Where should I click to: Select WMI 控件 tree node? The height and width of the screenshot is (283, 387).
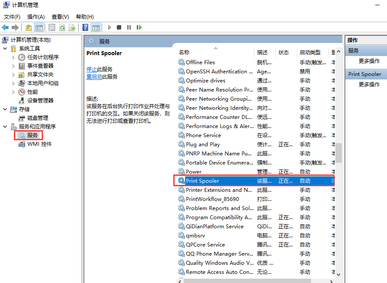(39, 144)
